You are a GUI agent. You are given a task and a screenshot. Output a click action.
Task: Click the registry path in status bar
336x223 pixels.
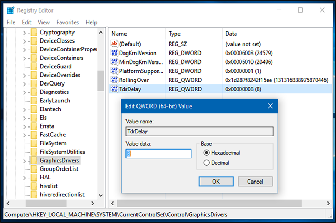[115, 214]
